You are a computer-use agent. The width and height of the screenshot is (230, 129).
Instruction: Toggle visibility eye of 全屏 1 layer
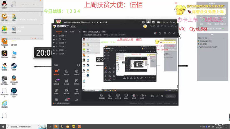tap(54, 54)
